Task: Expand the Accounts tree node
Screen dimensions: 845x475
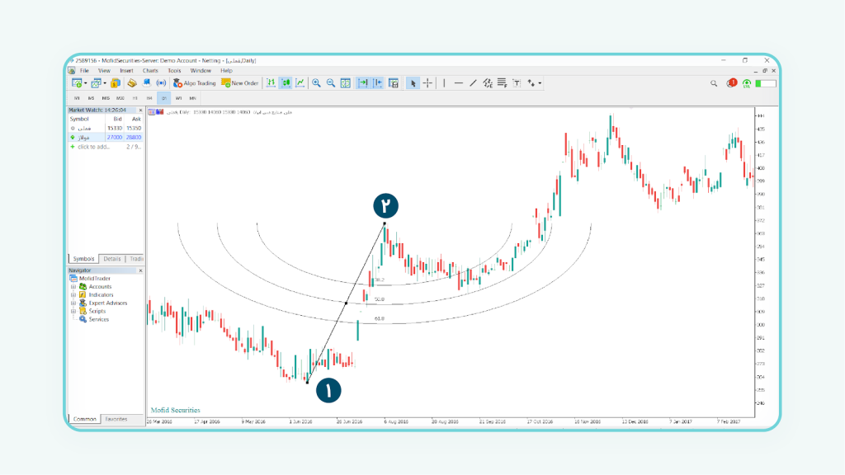Action: [73, 287]
